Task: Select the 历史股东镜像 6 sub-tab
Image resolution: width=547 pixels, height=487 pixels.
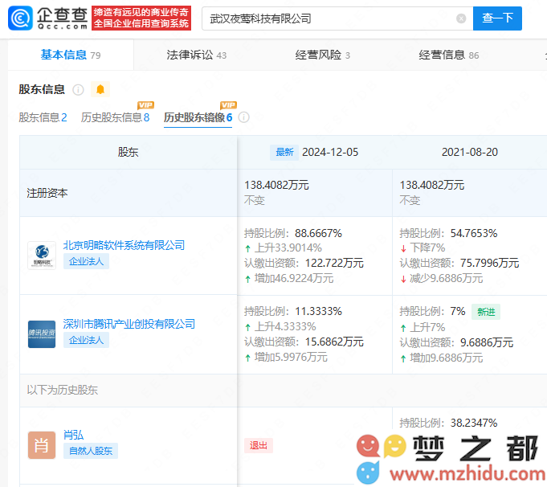Action: (198, 117)
